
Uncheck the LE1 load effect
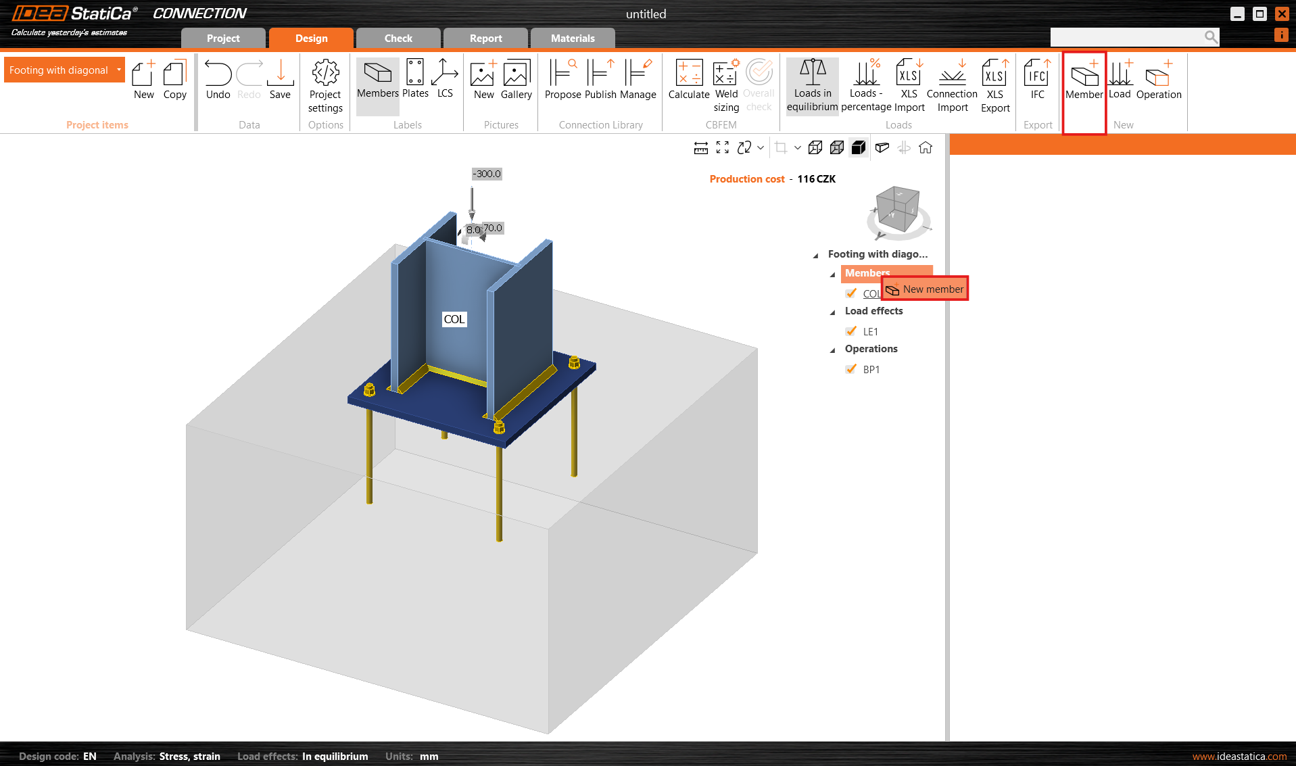click(x=850, y=331)
